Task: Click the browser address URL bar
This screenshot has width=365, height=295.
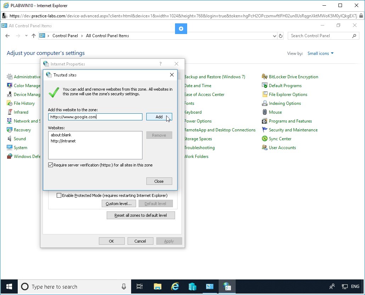Action: pyautogui.click(x=183, y=16)
